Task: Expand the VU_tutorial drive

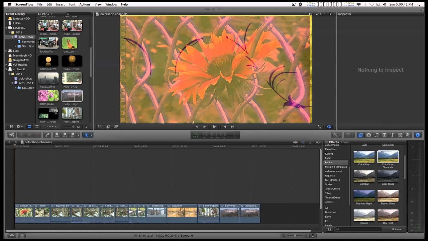Action: click(x=7, y=65)
